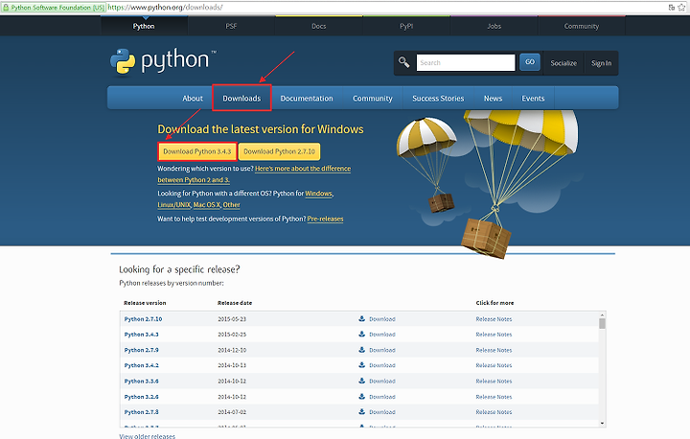Click releases list scrollbar up arrow
The height and width of the screenshot is (439, 690).
pyautogui.click(x=602, y=315)
